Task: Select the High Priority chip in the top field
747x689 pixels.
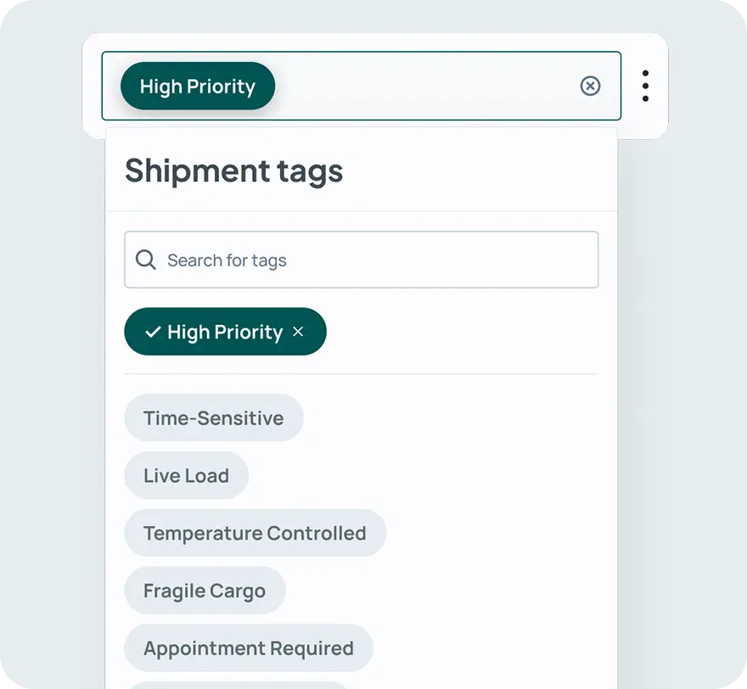Action: 198,87
